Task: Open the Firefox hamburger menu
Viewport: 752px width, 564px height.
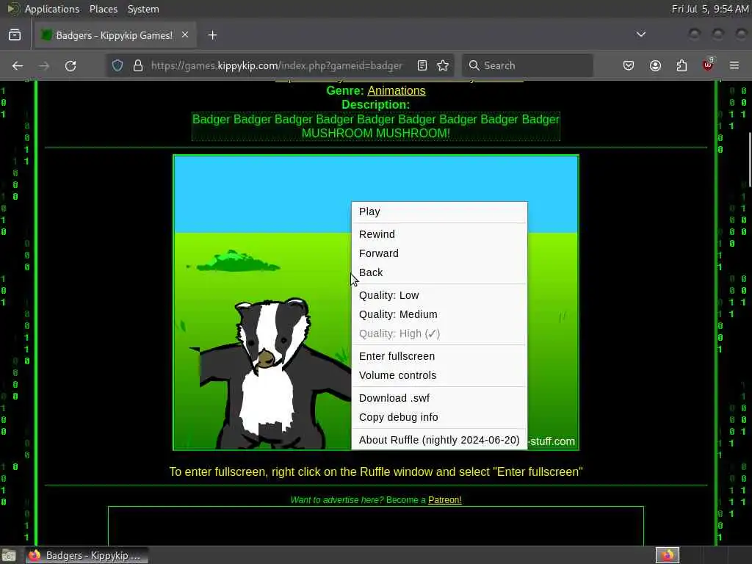Action: pyautogui.click(x=734, y=65)
